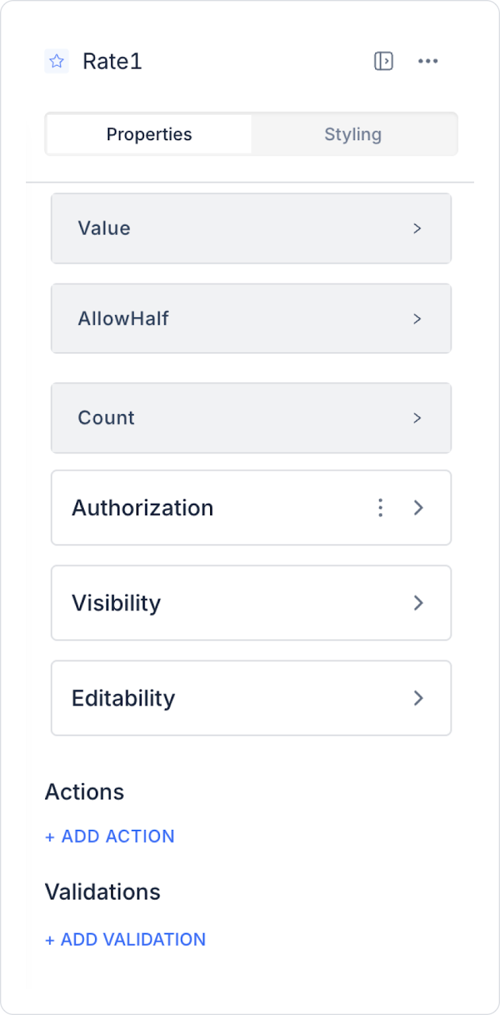
Task: Expand the AllowHalf property chevron
Action: [x=417, y=318]
